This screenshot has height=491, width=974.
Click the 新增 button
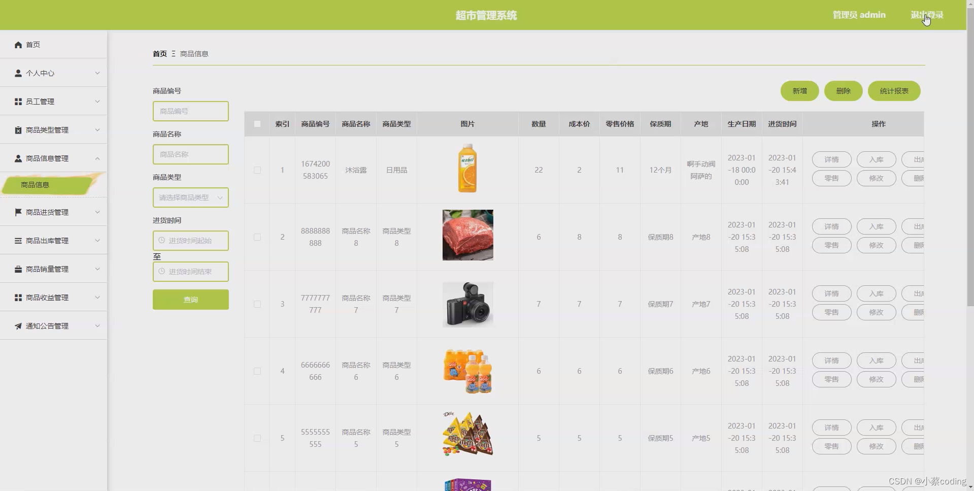799,91
